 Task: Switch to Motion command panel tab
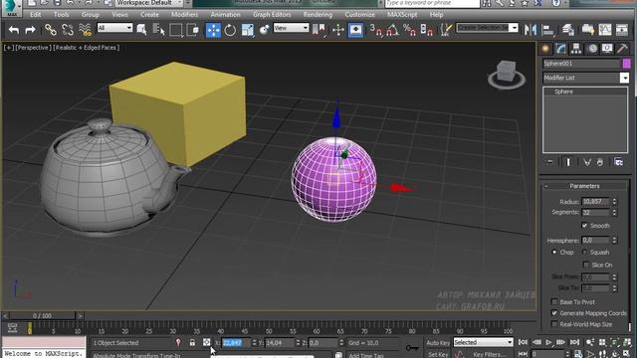tap(593, 49)
